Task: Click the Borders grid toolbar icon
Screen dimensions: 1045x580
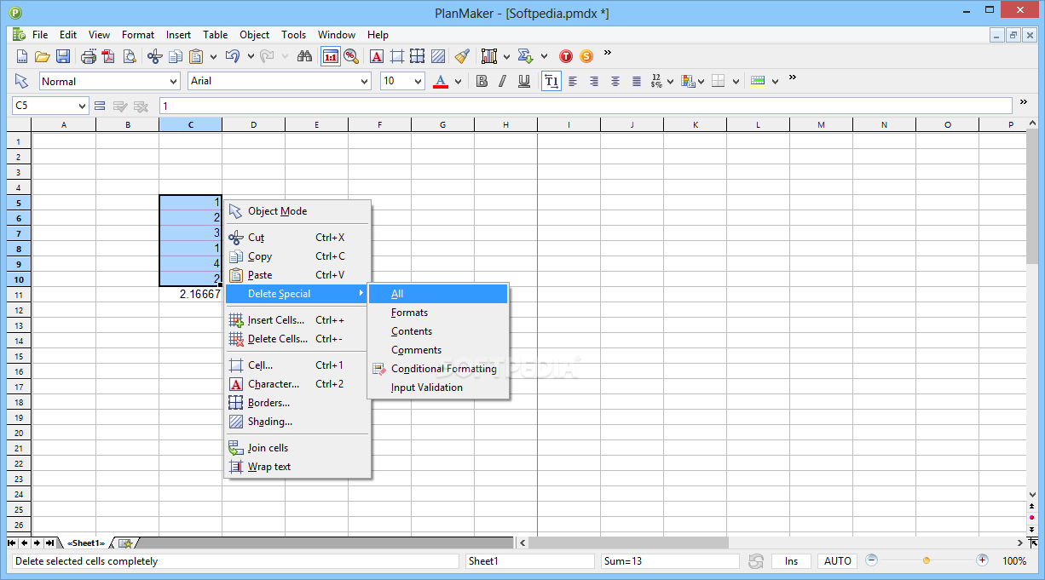Action: click(417, 56)
